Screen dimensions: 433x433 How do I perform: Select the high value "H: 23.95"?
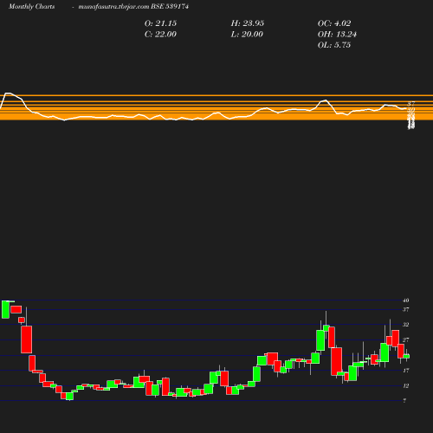tap(248, 23)
